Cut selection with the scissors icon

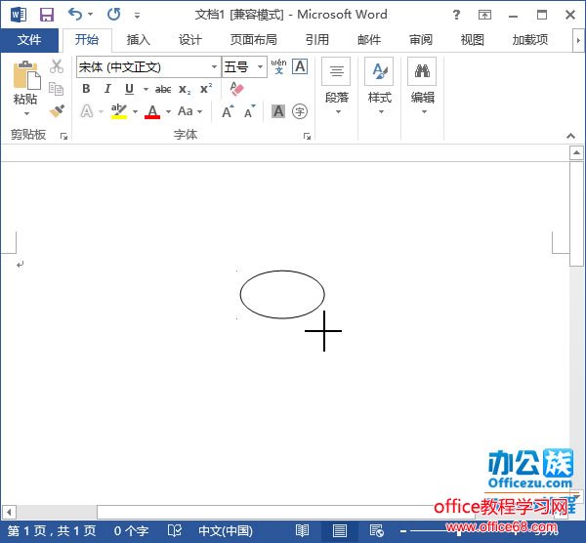pos(57,66)
